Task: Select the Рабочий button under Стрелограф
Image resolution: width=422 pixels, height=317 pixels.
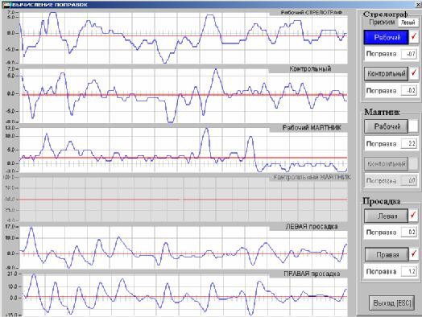Action: point(387,37)
